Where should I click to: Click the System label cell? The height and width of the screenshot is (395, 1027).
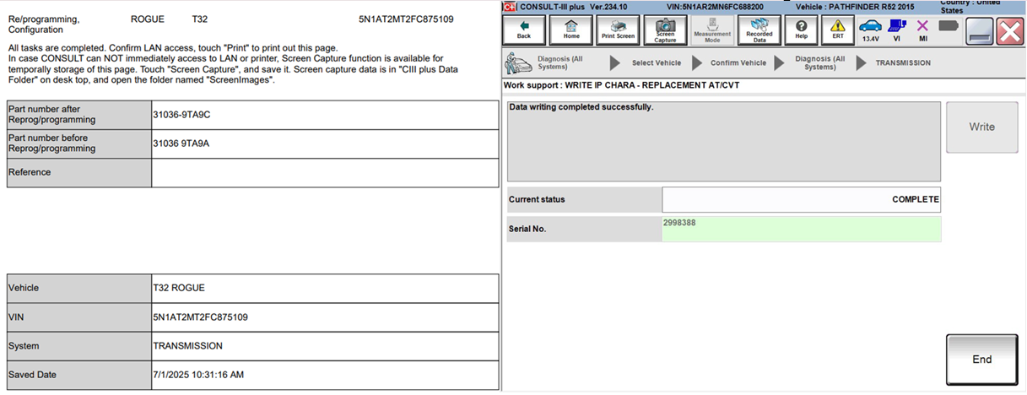[79, 346]
